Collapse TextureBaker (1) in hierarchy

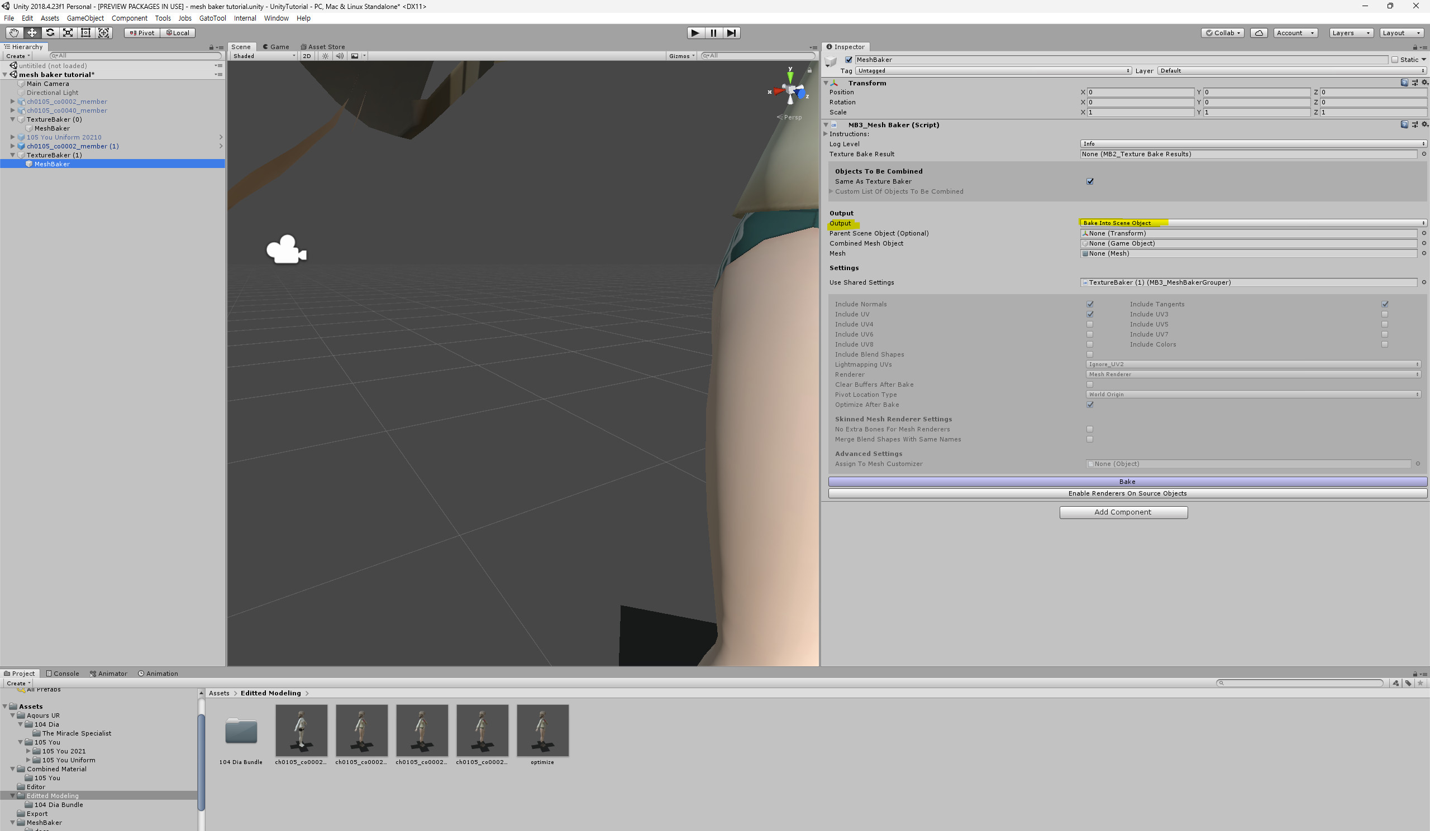(x=12, y=155)
